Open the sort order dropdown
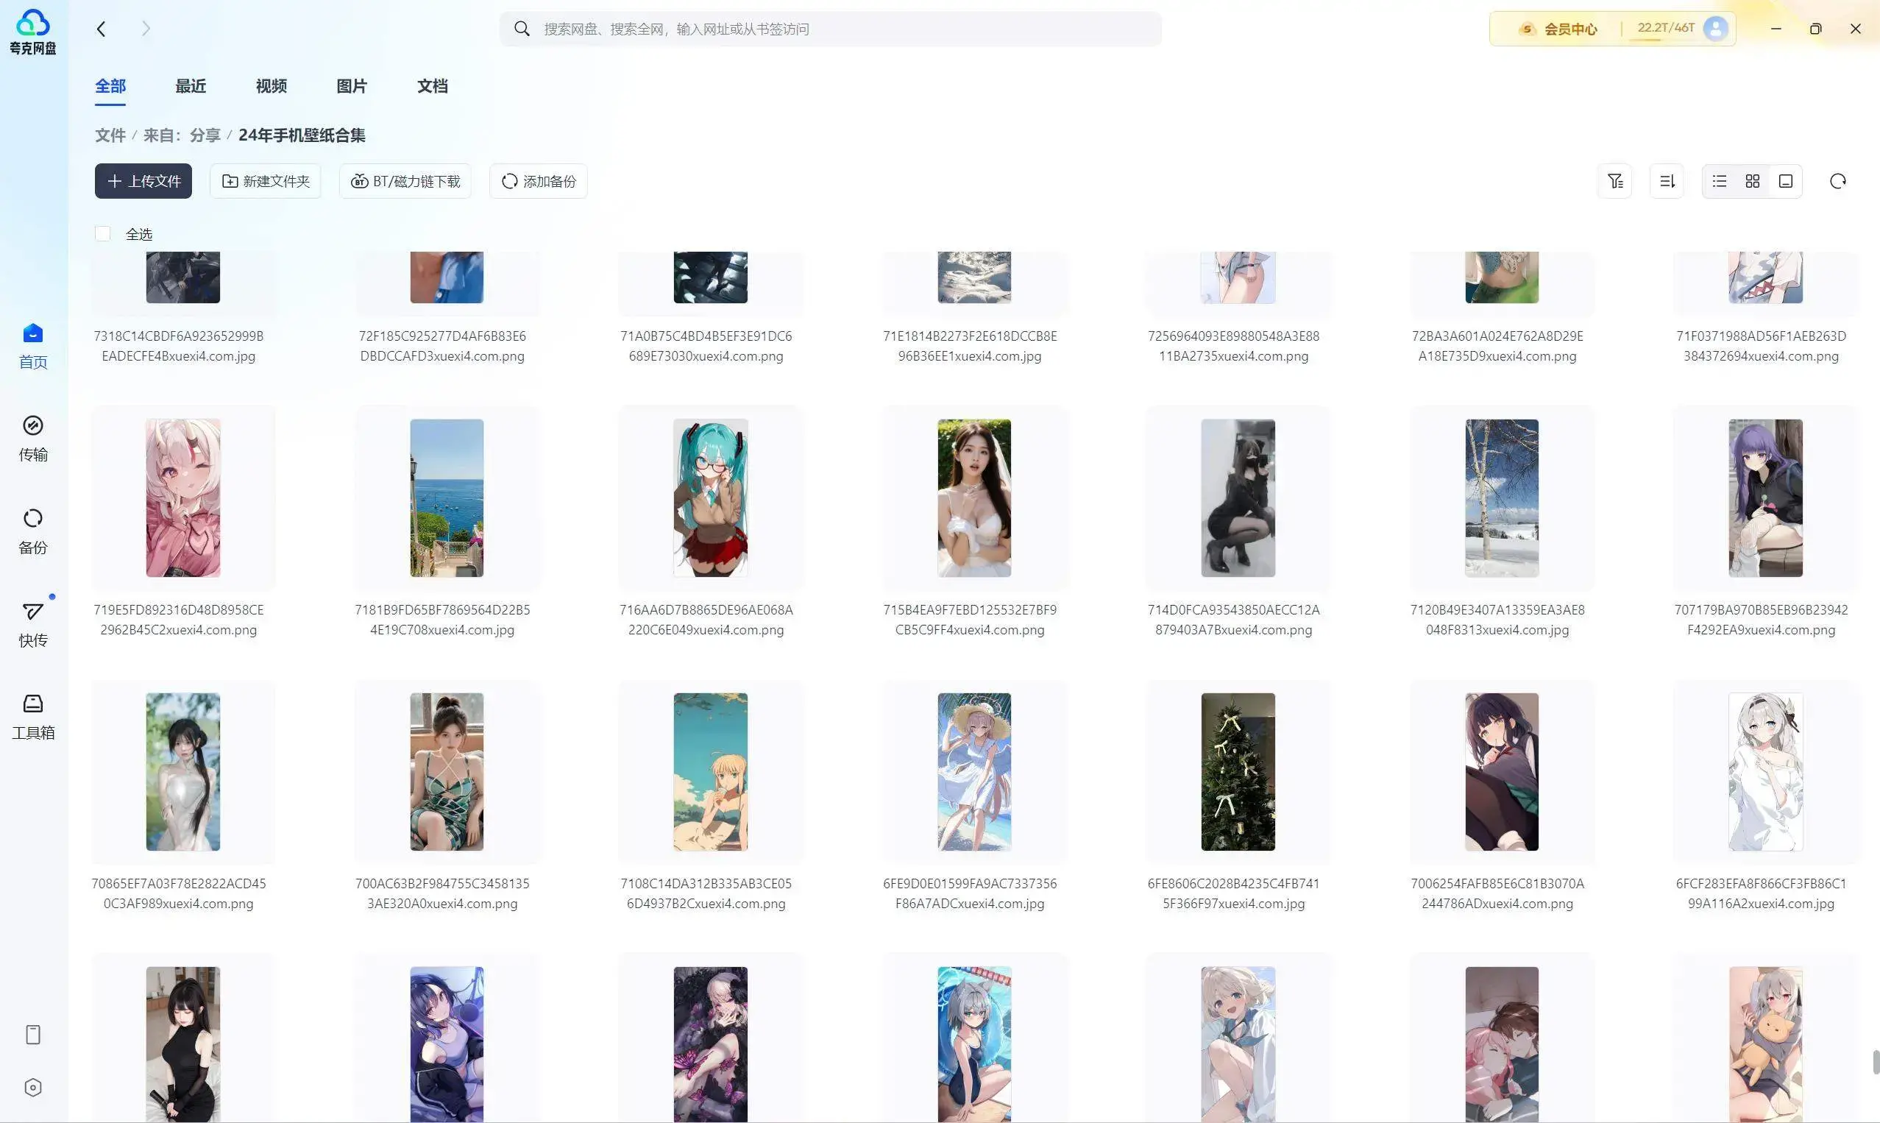 point(1667,181)
